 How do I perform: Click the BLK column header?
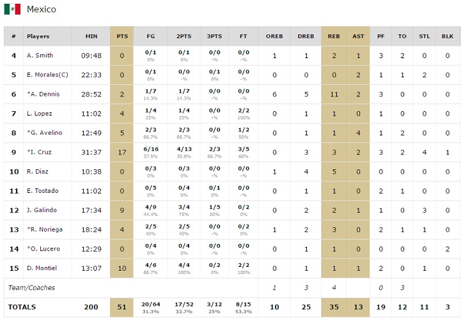[x=448, y=36]
